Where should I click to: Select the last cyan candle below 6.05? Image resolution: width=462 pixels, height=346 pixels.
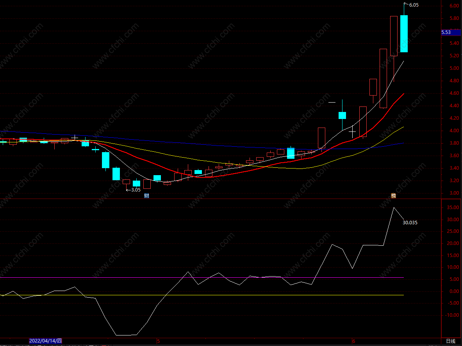(x=404, y=34)
